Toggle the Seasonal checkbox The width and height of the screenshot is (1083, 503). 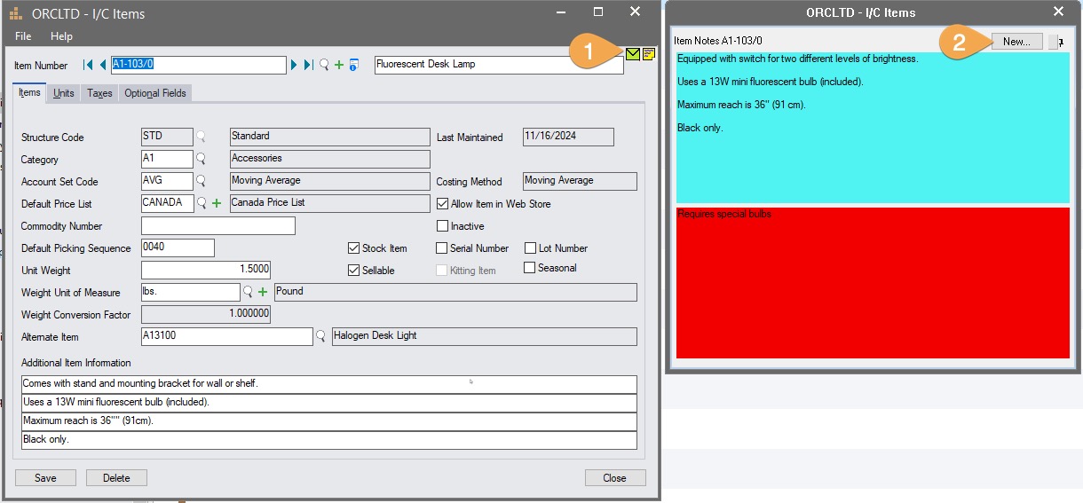[x=530, y=268]
